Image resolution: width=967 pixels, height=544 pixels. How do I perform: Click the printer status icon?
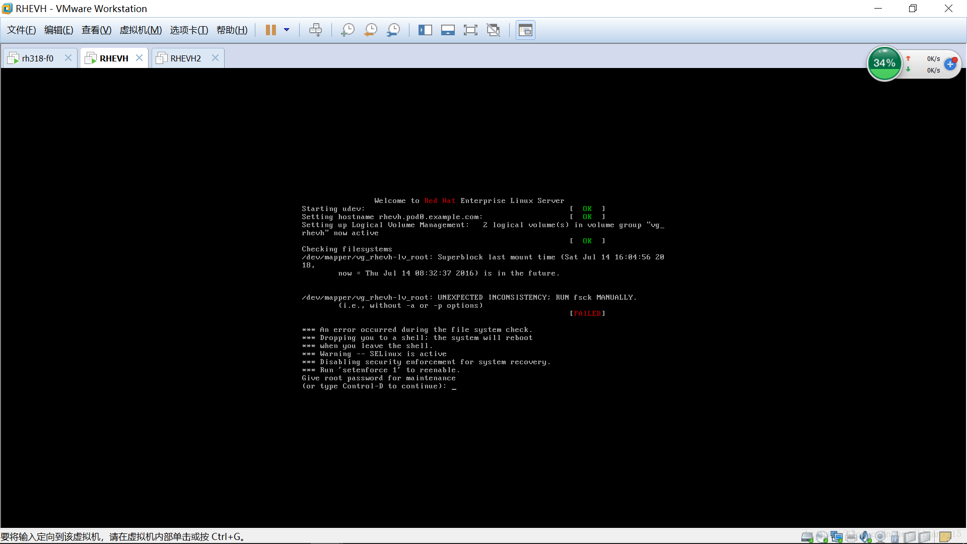(851, 537)
